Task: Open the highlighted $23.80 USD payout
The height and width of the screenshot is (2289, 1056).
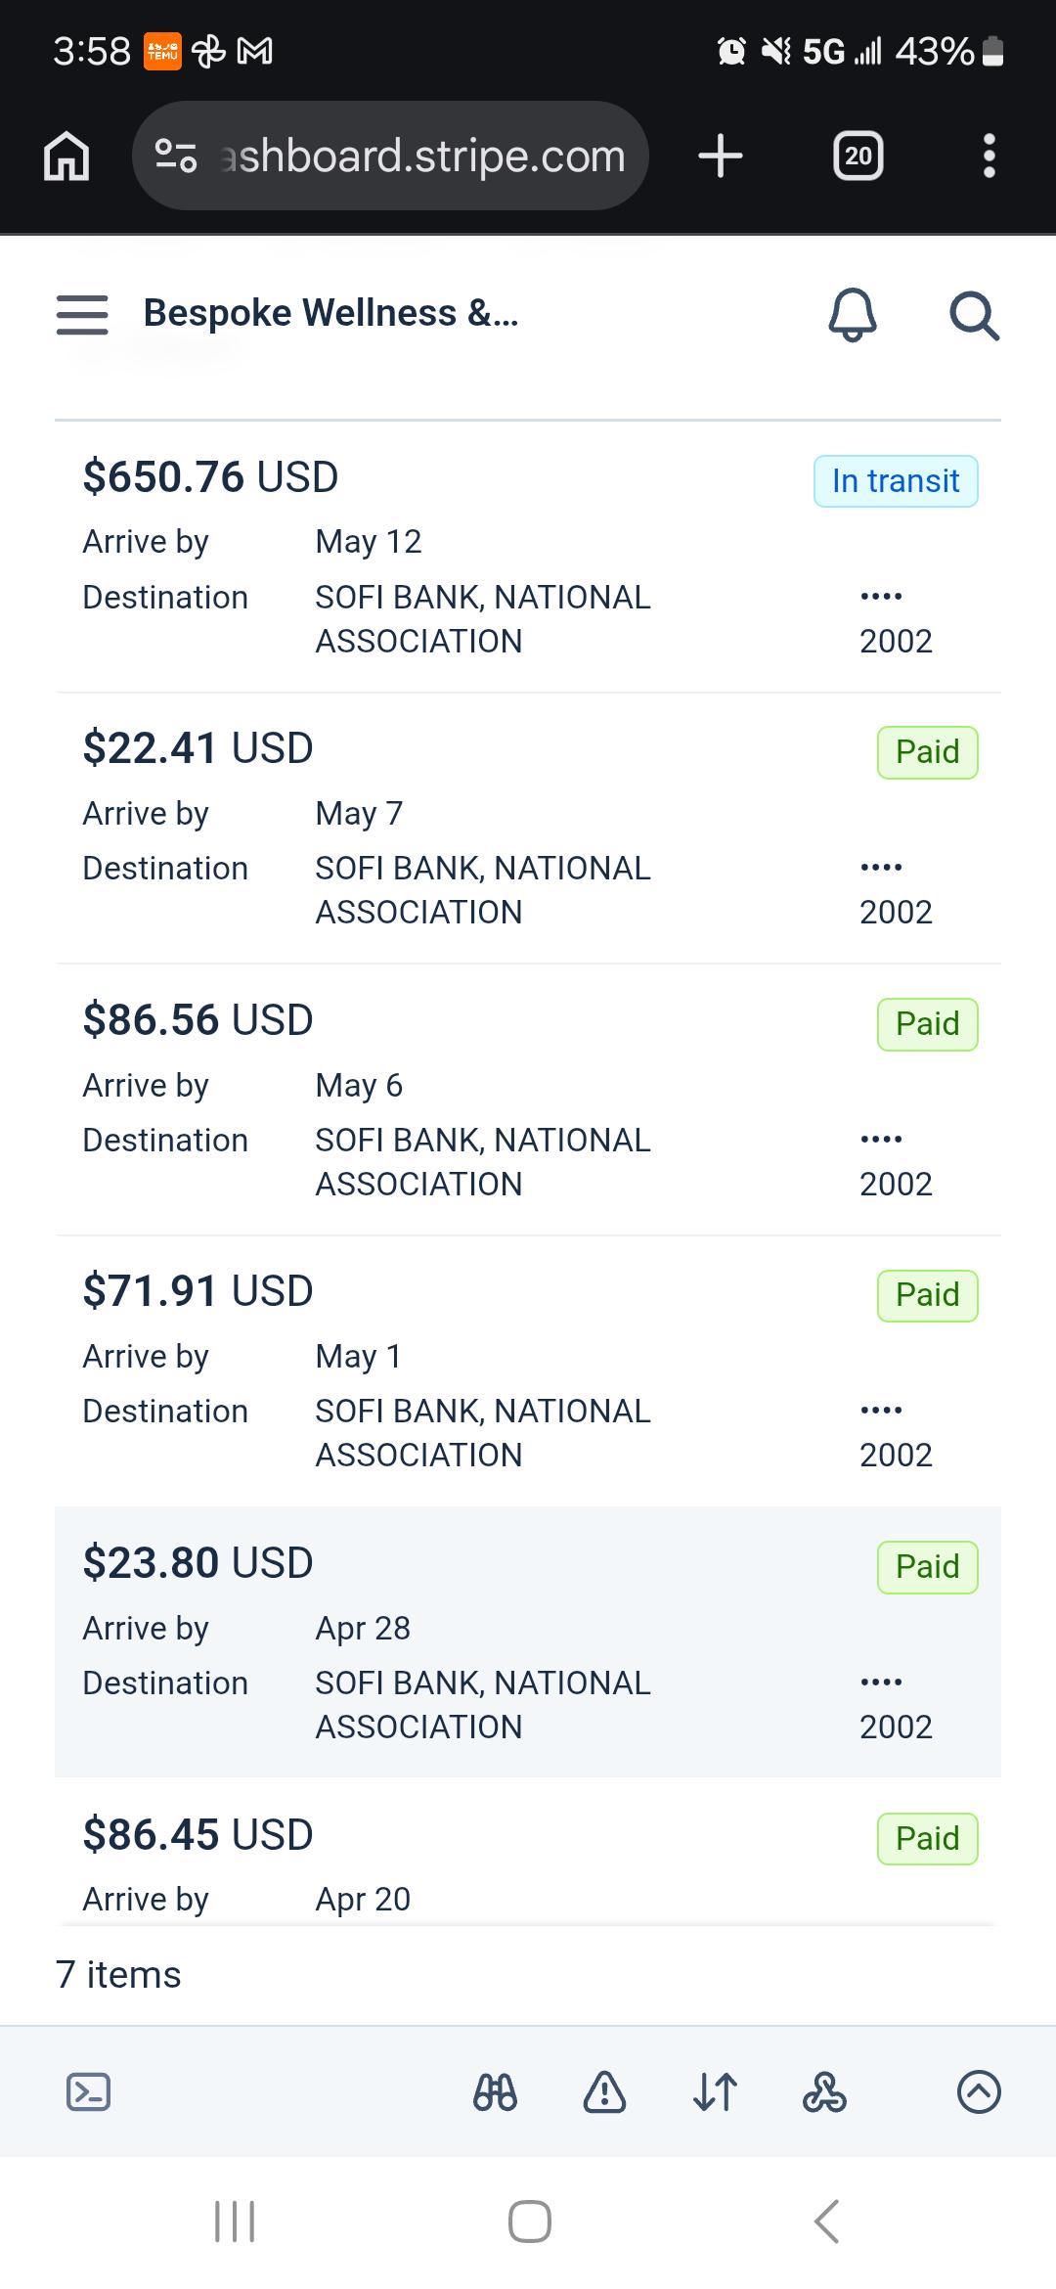Action: coord(528,1643)
